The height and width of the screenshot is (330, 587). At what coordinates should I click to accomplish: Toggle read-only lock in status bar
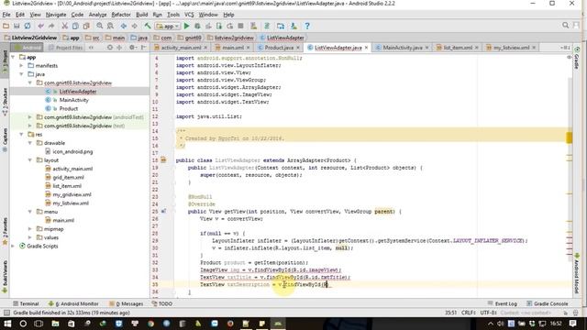click(566, 313)
